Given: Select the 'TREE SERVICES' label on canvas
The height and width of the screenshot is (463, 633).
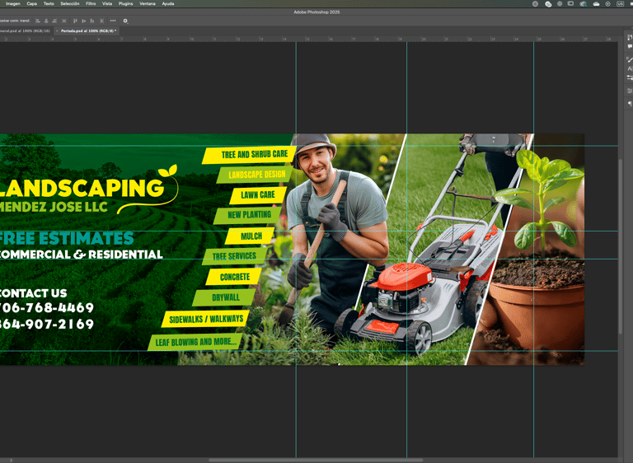Looking at the screenshot, I should tap(234, 256).
